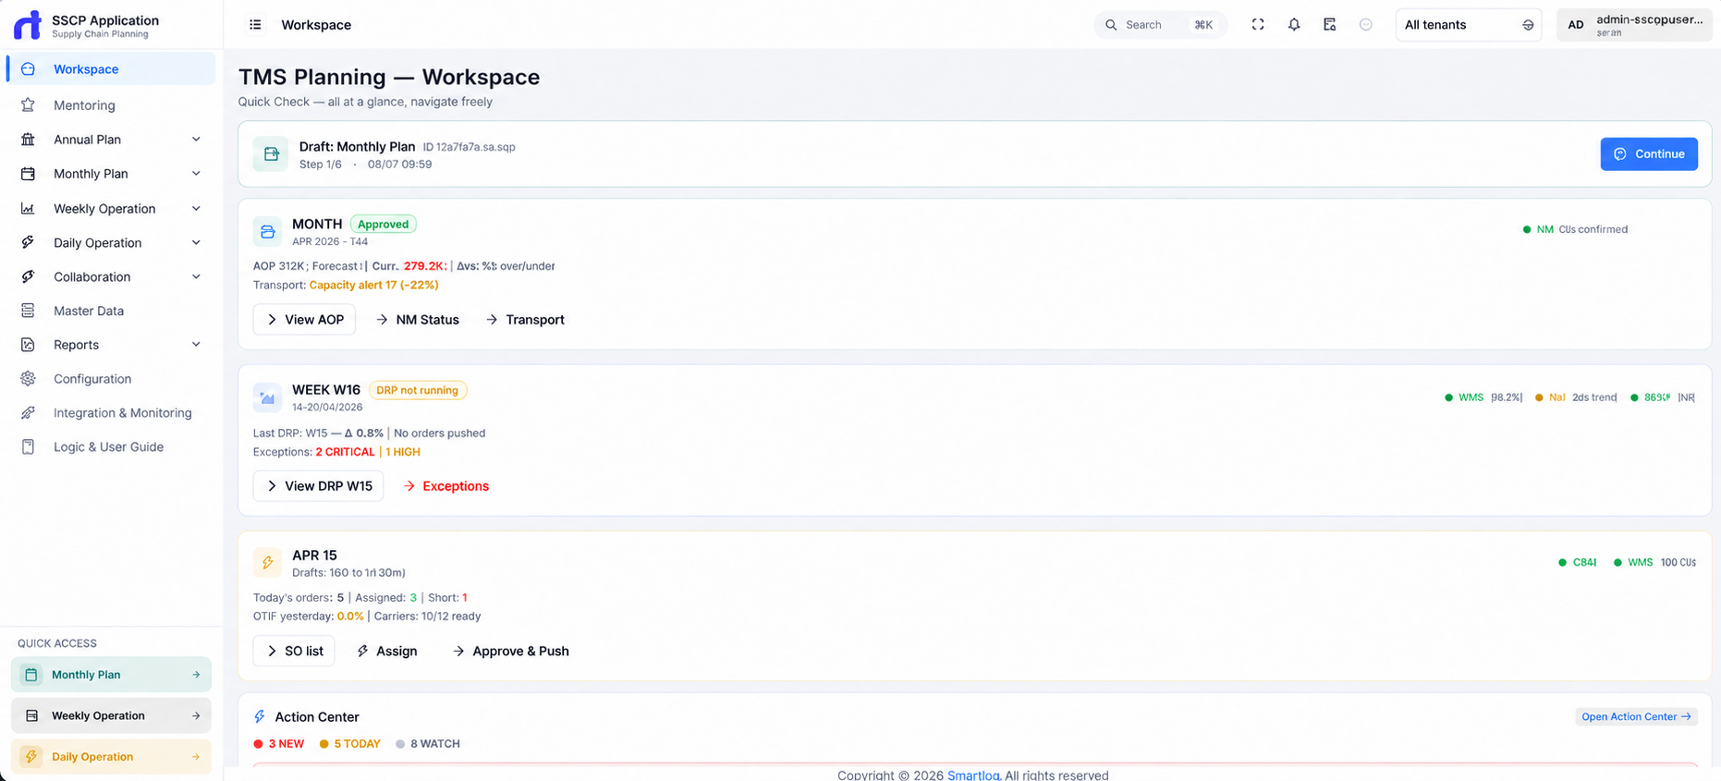Select Workspace in the sidebar
Image resolution: width=1721 pixels, height=781 pixels.
click(111, 69)
